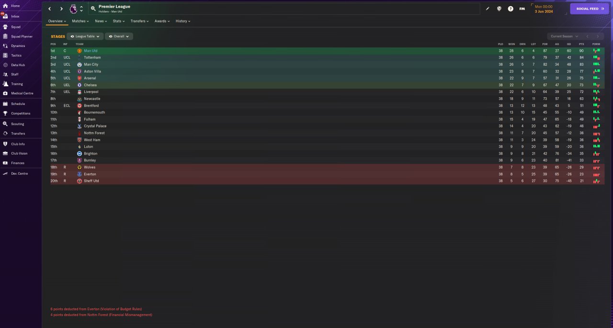
Task: Click the Social Feed button
Action: coord(590,9)
